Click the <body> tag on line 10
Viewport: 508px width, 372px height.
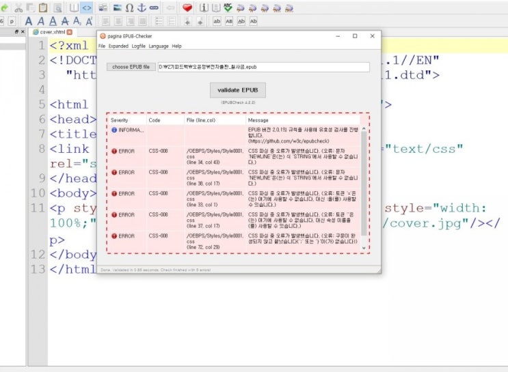click(x=73, y=193)
